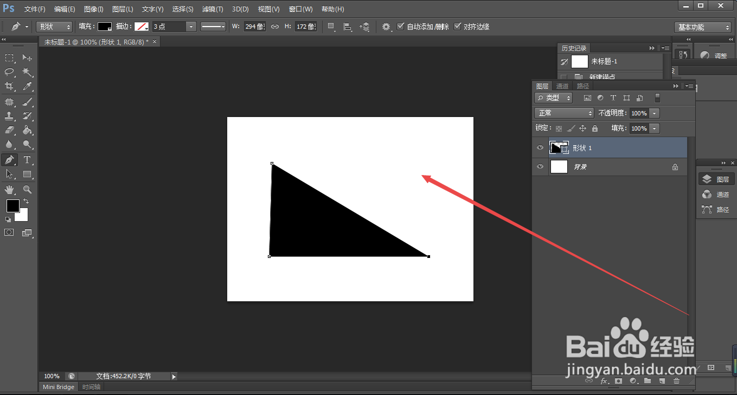Open the 图层(L) menu
This screenshot has width=737, height=395.
(123, 9)
